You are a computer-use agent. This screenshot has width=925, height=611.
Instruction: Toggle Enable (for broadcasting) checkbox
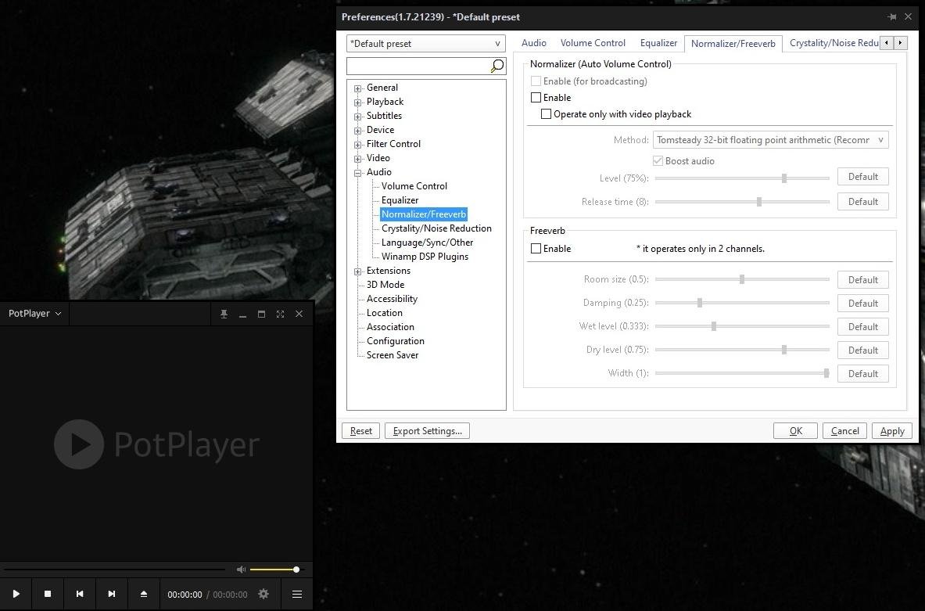coord(536,81)
